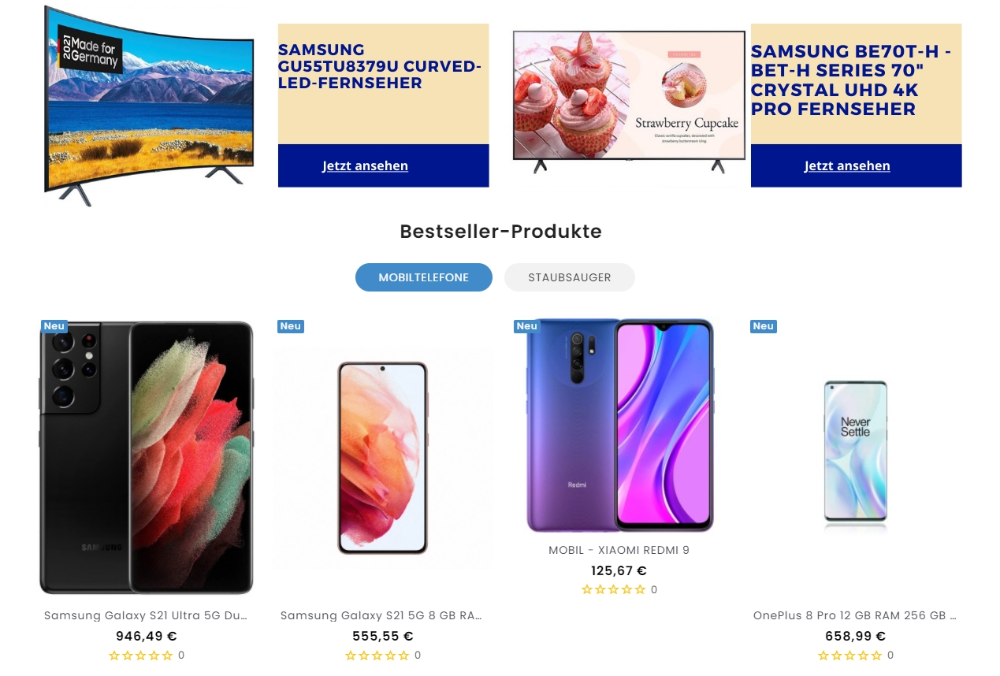Screen dimensions: 1000x676
Task: Click the Strawberry Cupcake TV image
Action: (x=629, y=102)
